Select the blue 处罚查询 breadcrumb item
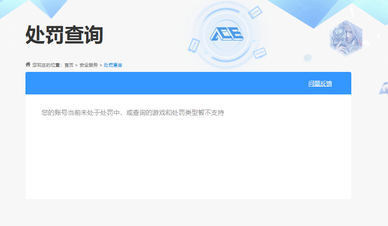Image resolution: width=388 pixels, height=226 pixels. pos(113,65)
